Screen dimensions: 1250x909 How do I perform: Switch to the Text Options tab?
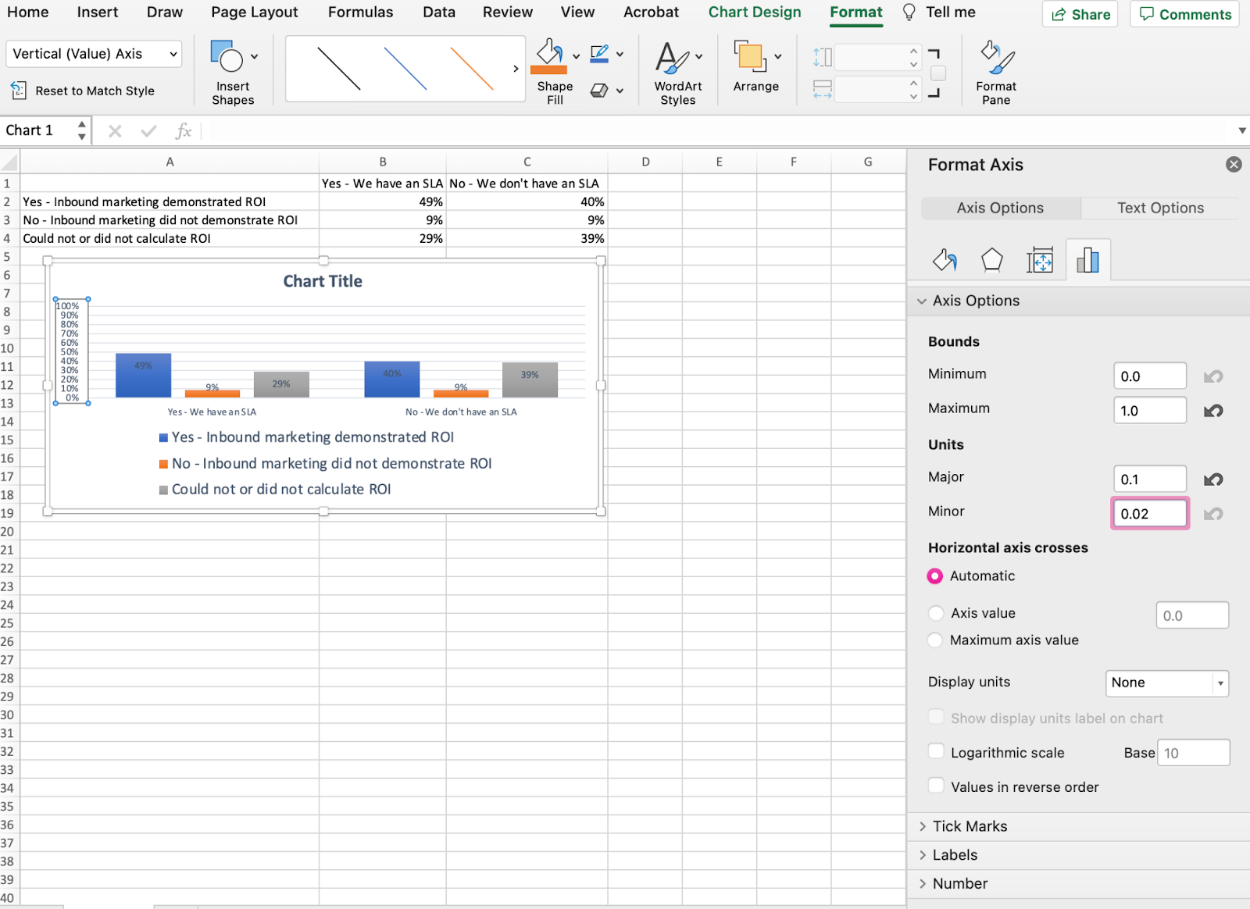pos(1159,208)
